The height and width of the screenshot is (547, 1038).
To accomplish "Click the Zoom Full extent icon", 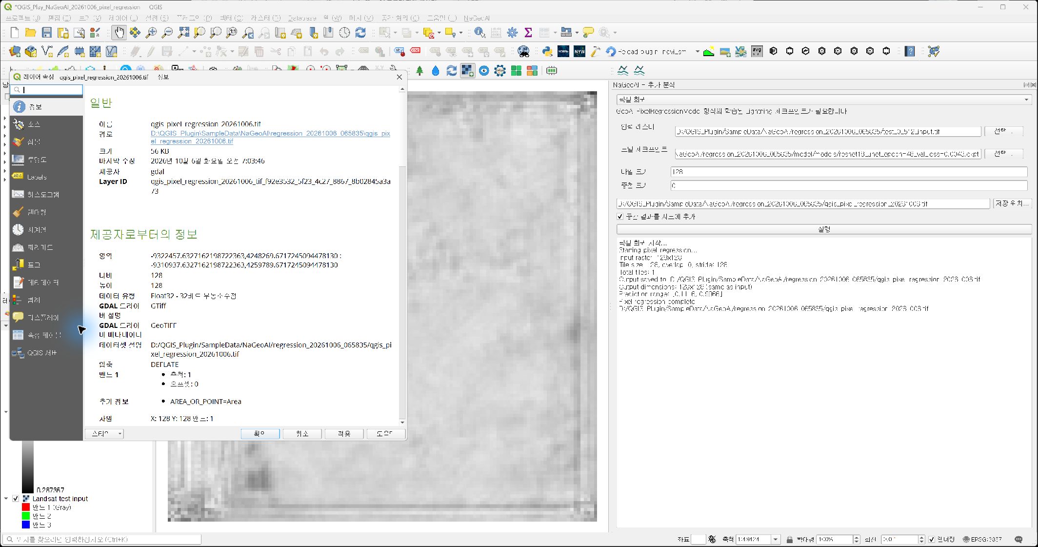I will [183, 33].
